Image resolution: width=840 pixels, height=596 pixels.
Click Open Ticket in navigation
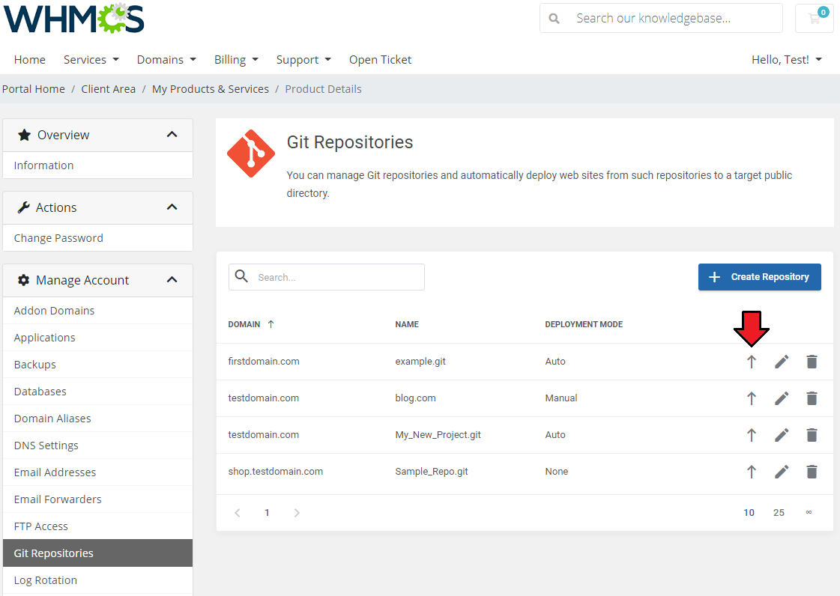pos(381,60)
